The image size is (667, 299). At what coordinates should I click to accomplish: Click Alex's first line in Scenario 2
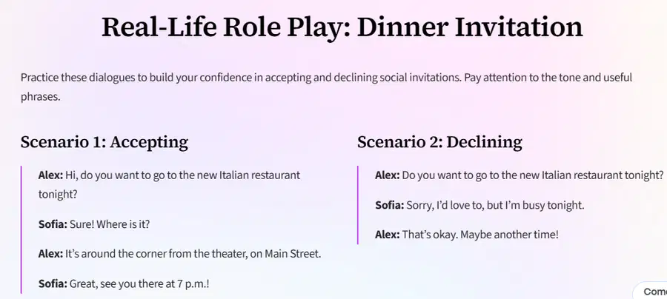coord(519,175)
